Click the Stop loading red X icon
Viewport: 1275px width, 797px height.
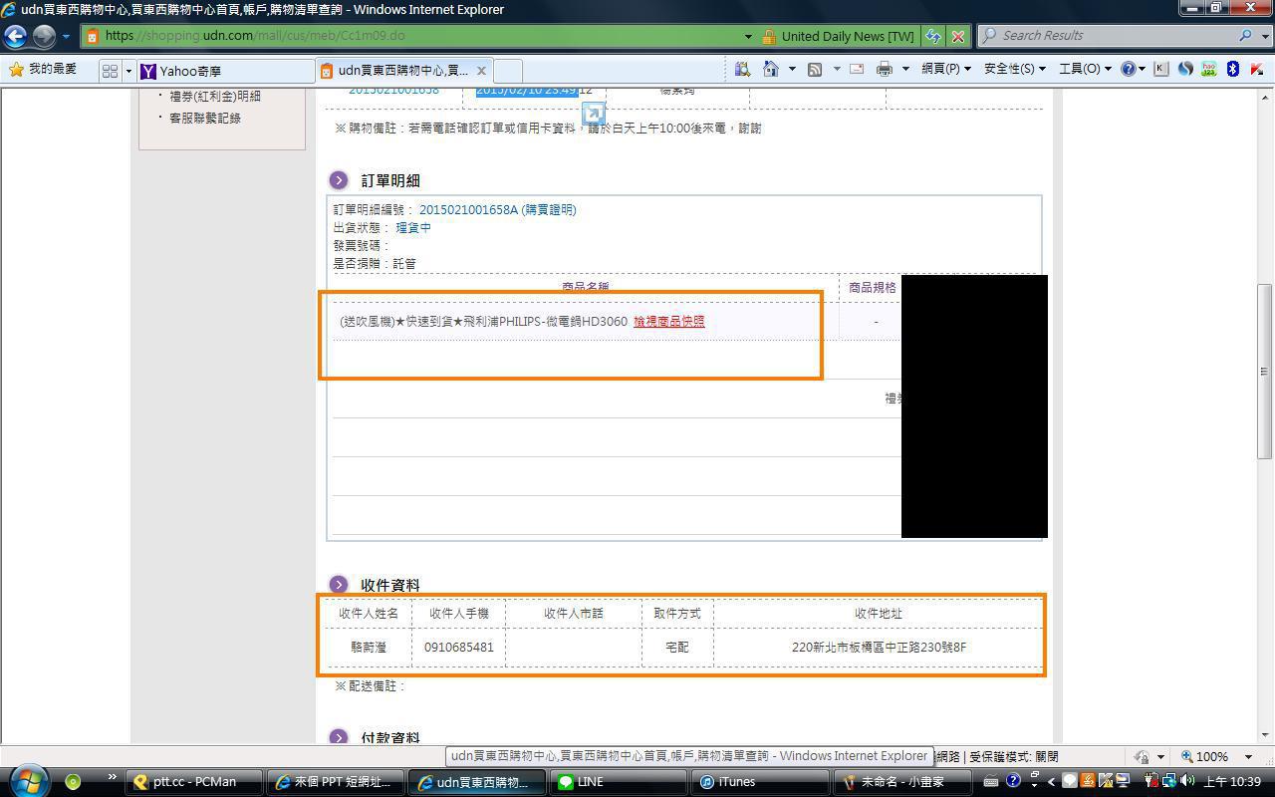(957, 36)
